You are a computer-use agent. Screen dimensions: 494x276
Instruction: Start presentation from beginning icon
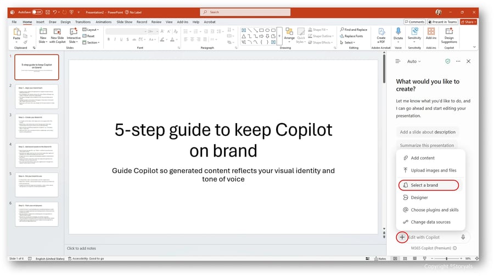tap(71, 12)
